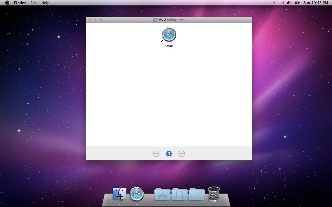The image size is (332, 207).
Task: Open the plain folder in the dock
Action: [x=197, y=194]
